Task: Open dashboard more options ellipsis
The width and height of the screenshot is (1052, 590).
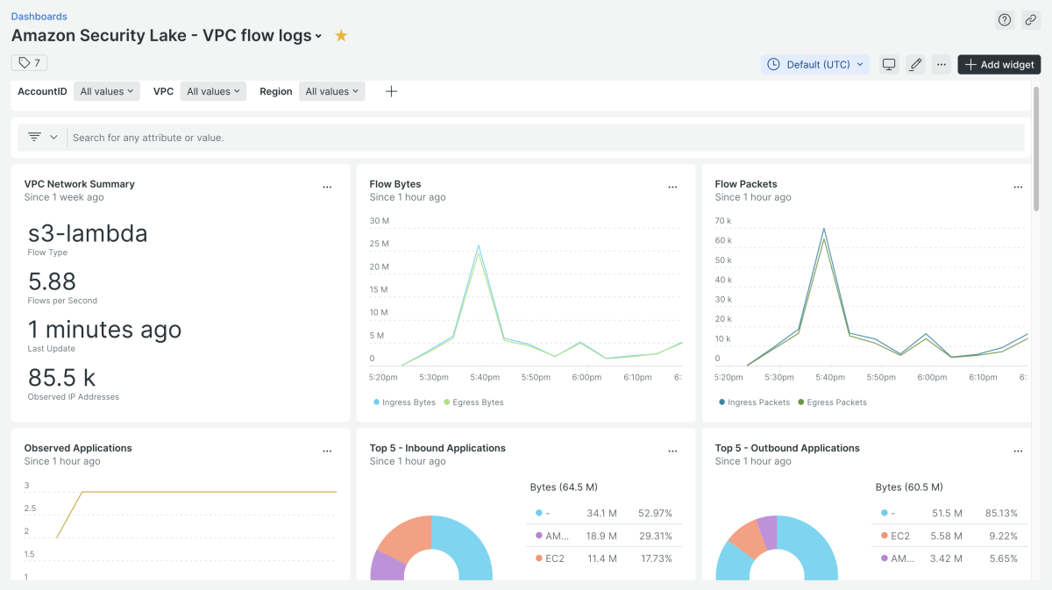Action: pos(941,64)
